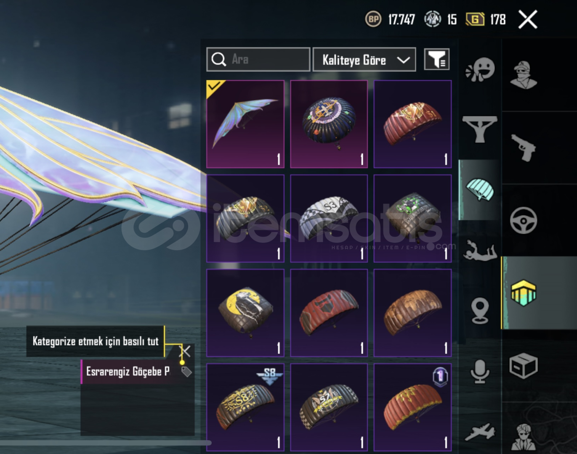Select the skydiving pose category icon
This screenshot has height=454, width=577.
click(x=480, y=250)
